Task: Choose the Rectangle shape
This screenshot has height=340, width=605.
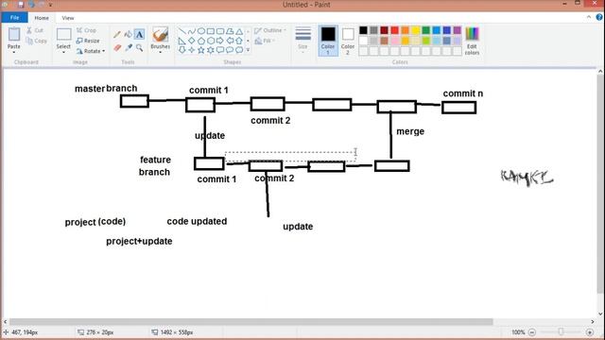Action: (x=211, y=31)
